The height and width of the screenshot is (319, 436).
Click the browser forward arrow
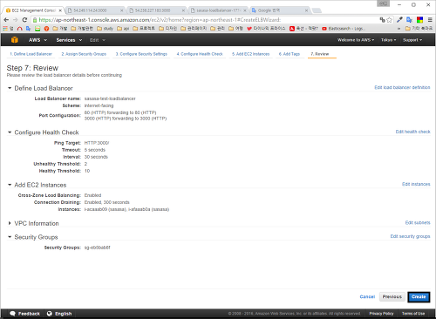(x=16, y=20)
